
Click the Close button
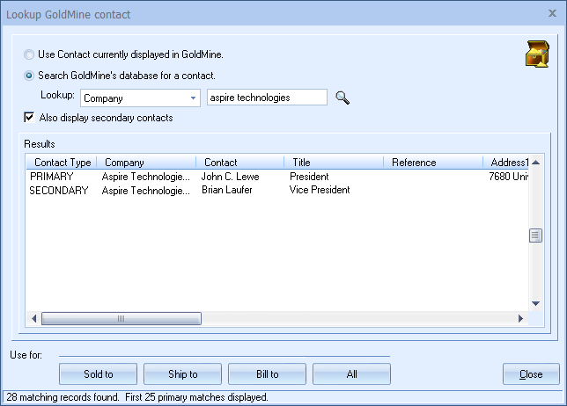(531, 374)
